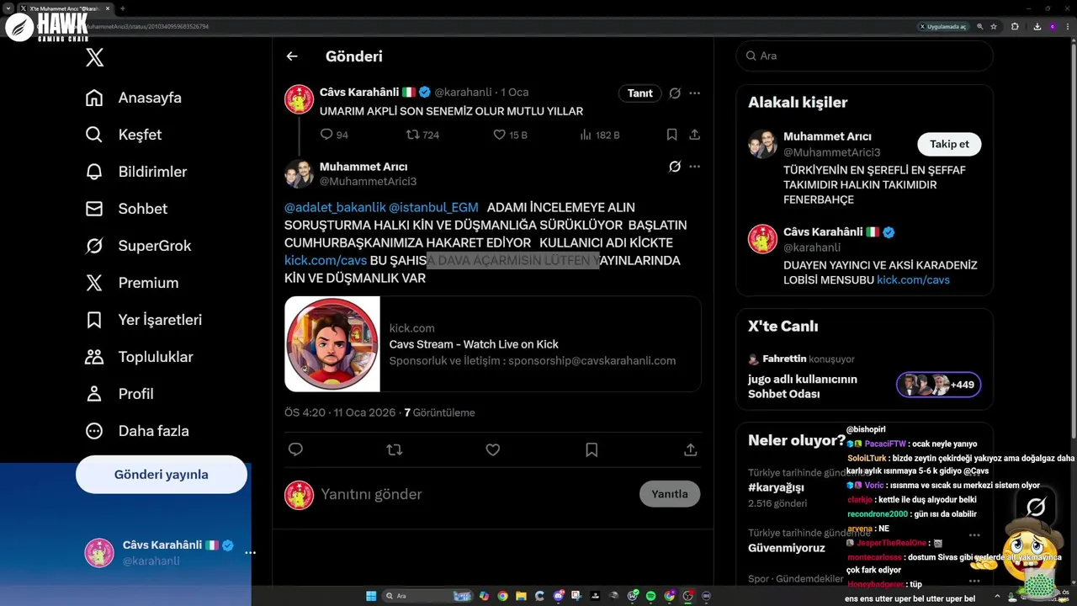Click the @adalet_bakanlik mention
1077x606 pixels.
coord(335,207)
